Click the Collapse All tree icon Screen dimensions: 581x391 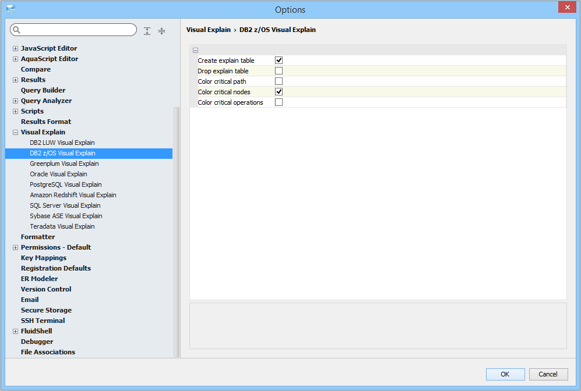[x=161, y=31]
